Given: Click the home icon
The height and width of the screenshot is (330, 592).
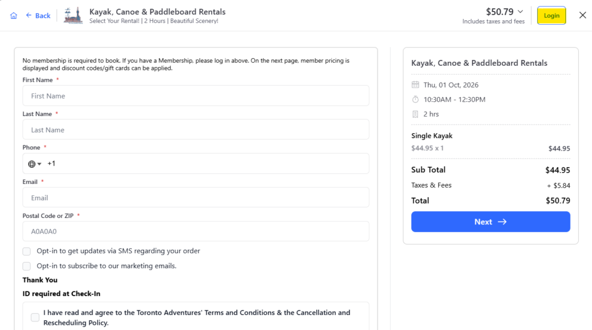Looking at the screenshot, I should [x=14, y=16].
